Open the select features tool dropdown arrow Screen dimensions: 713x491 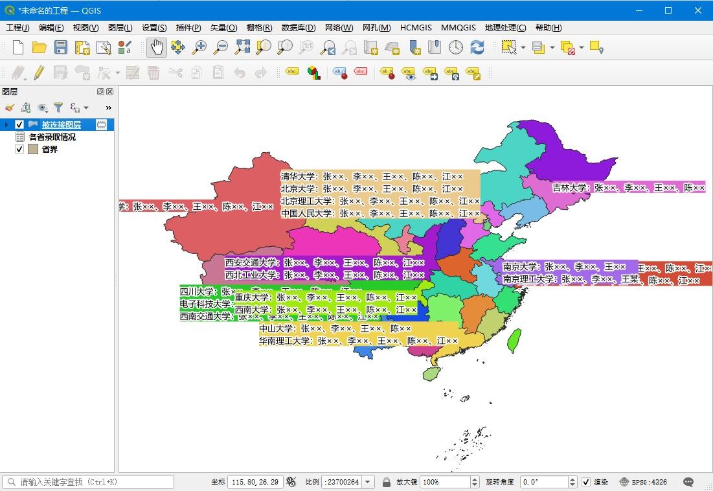click(523, 47)
